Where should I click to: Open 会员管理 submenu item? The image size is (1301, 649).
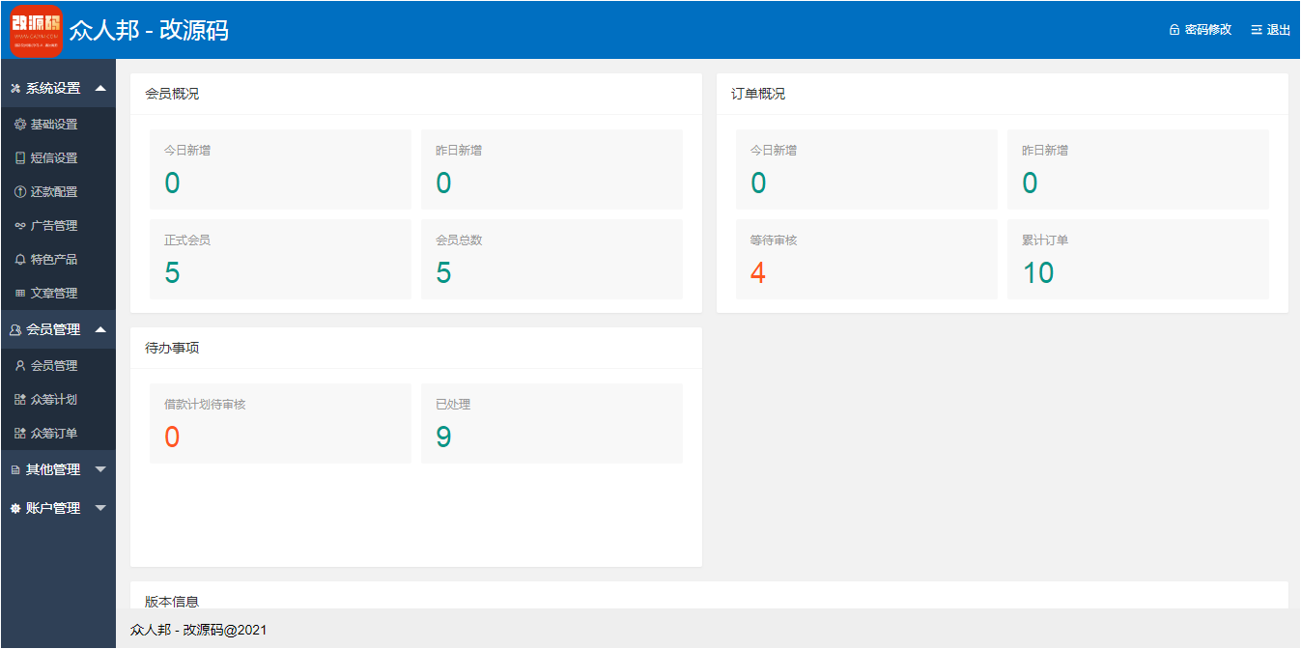click(x=58, y=366)
